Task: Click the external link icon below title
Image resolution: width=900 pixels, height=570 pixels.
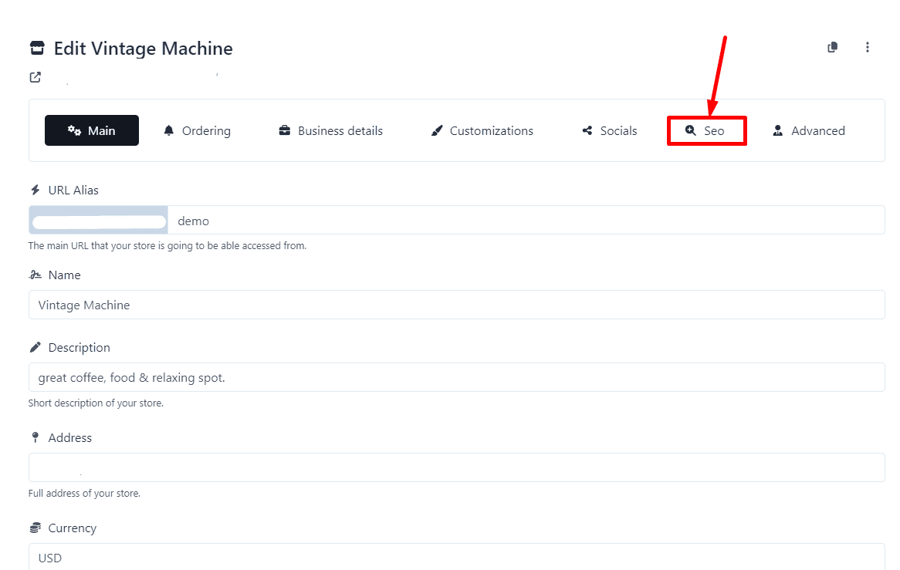Action: tap(35, 77)
